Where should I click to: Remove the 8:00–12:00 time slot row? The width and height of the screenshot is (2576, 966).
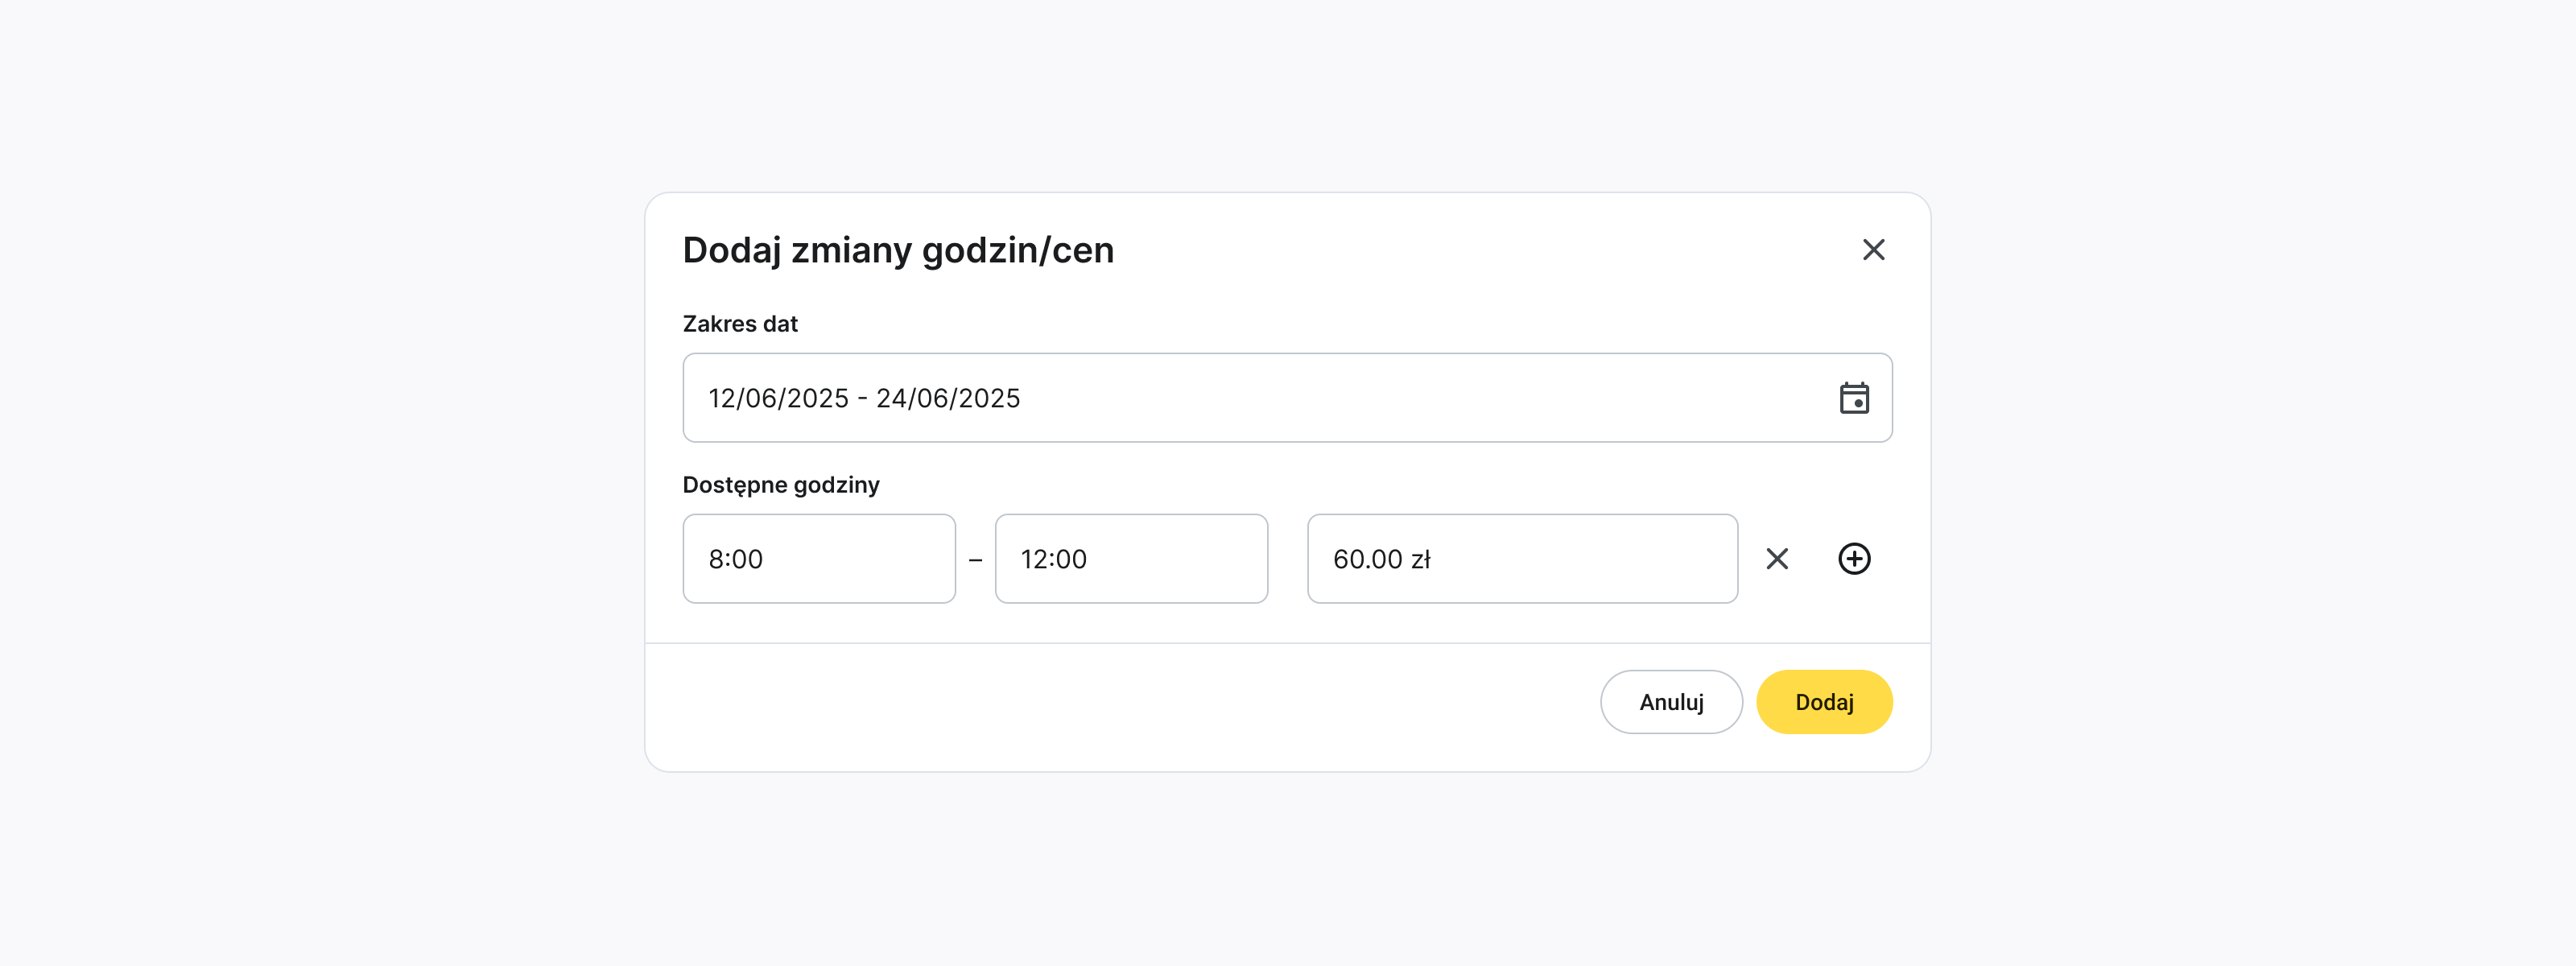click(x=1777, y=559)
